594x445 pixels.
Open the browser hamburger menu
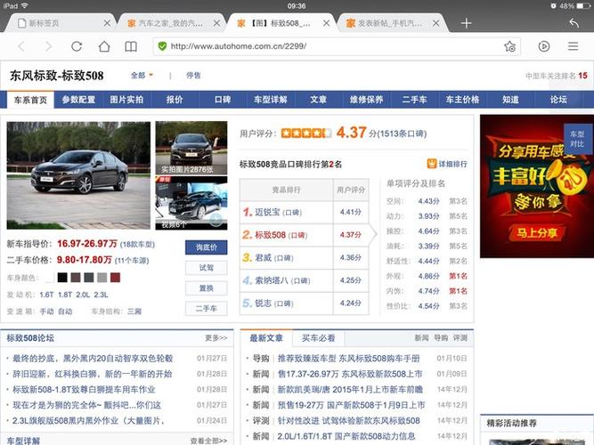click(574, 46)
